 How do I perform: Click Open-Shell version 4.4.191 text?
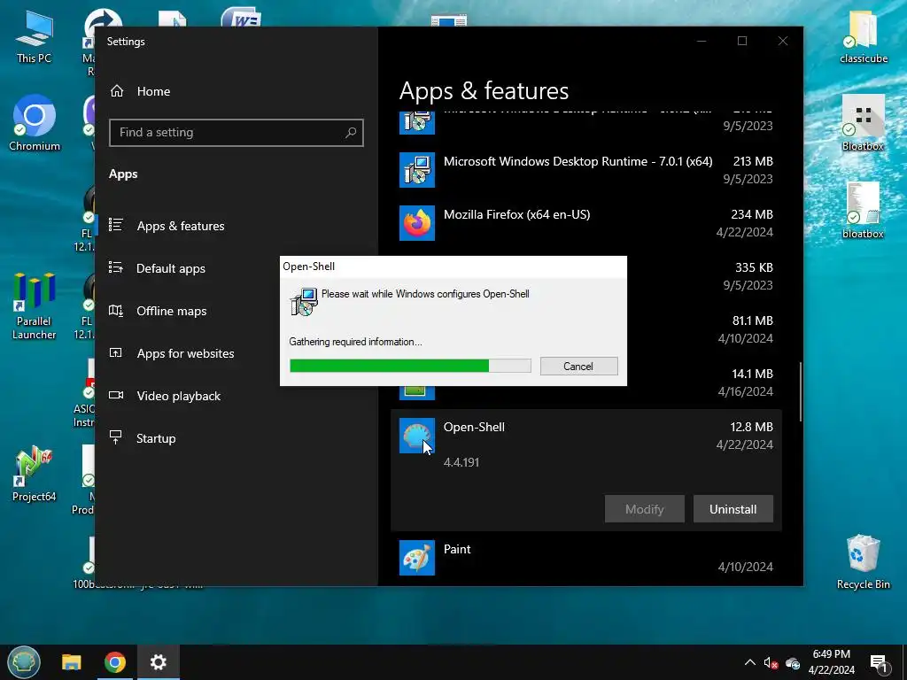(x=461, y=462)
